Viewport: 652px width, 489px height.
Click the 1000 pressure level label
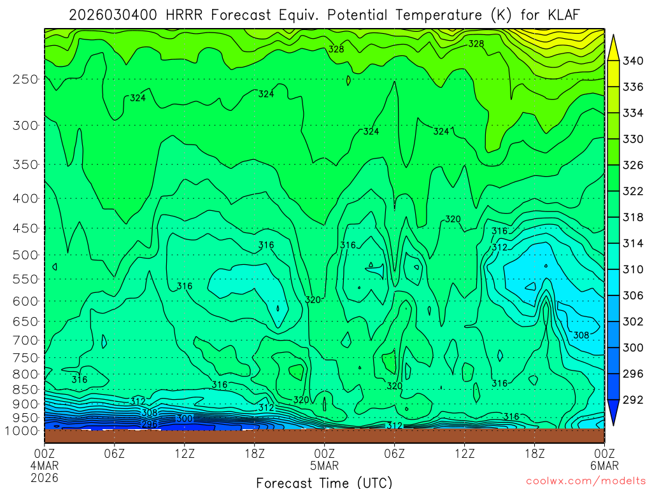coord(22,431)
